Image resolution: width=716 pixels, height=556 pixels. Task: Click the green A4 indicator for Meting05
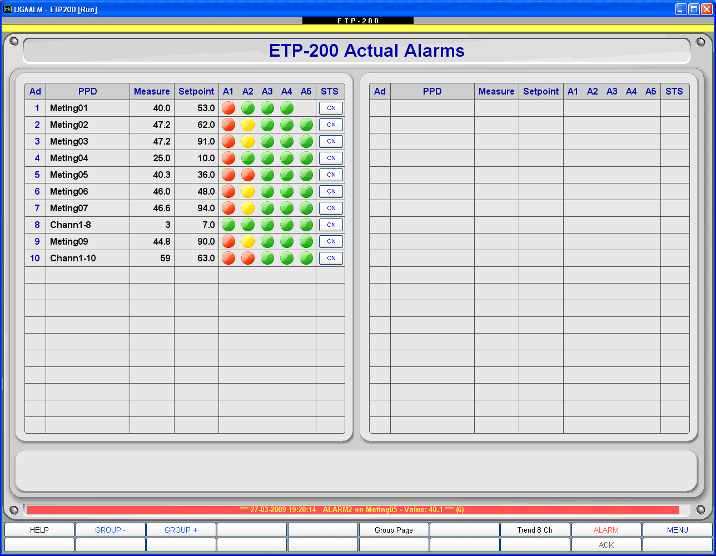287,175
